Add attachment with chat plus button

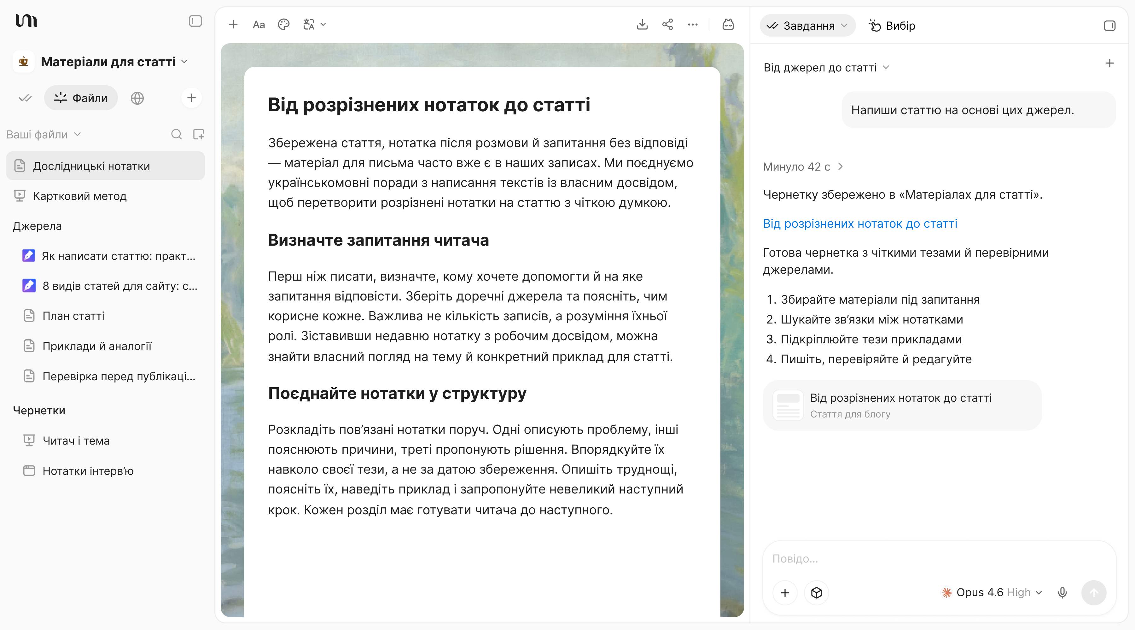pyautogui.click(x=785, y=592)
